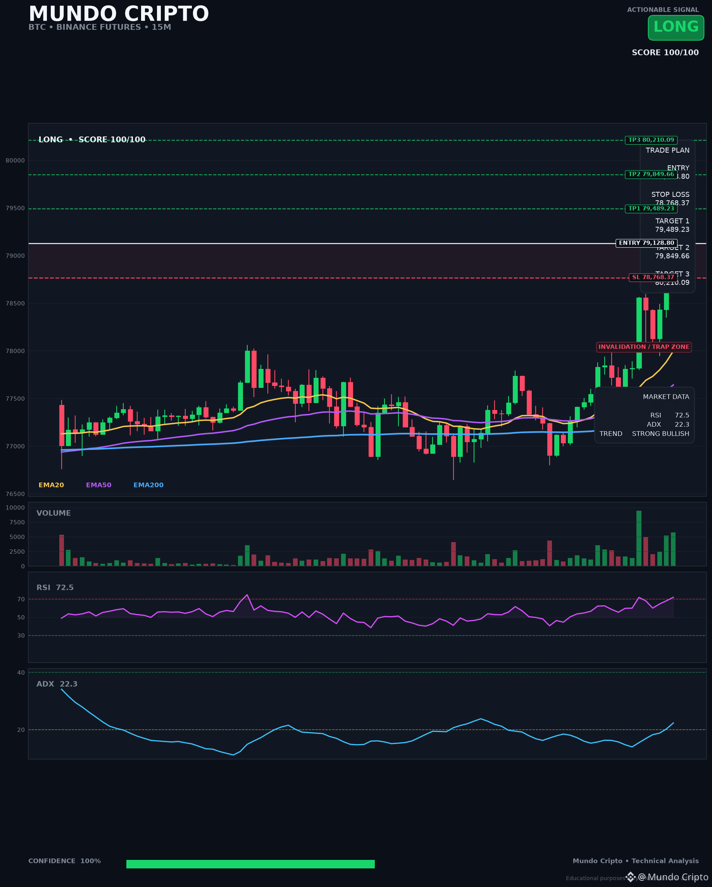Click the TP3 80,210.09 price tag

click(651, 140)
